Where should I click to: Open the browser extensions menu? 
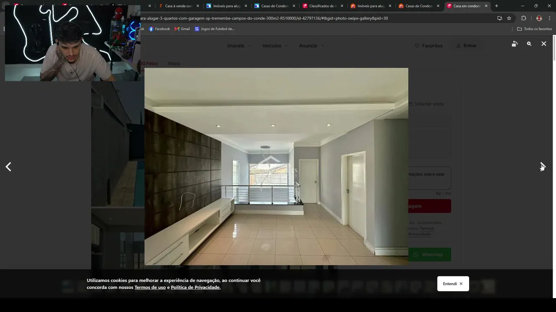tap(523, 18)
